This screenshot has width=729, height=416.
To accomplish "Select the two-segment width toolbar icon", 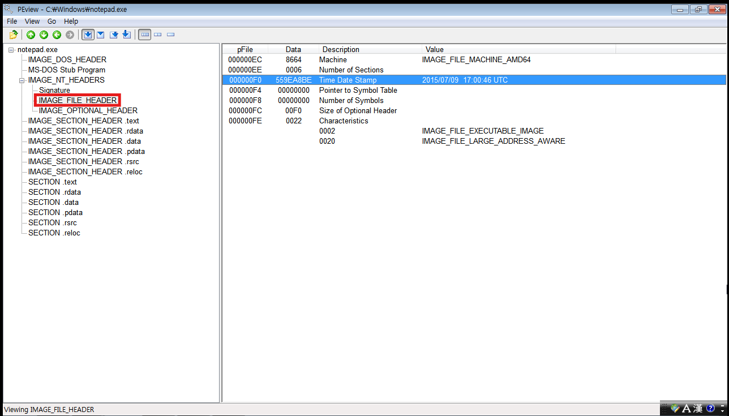I will click(158, 35).
